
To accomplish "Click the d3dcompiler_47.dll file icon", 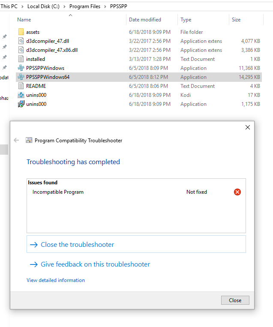I will (21, 41).
